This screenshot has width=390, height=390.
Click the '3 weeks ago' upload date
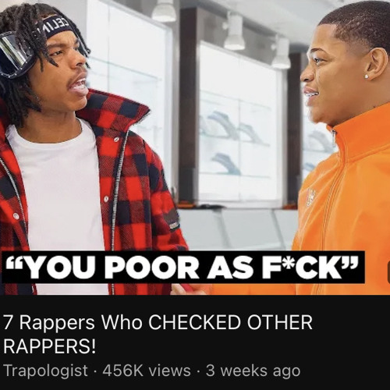[x=253, y=370]
